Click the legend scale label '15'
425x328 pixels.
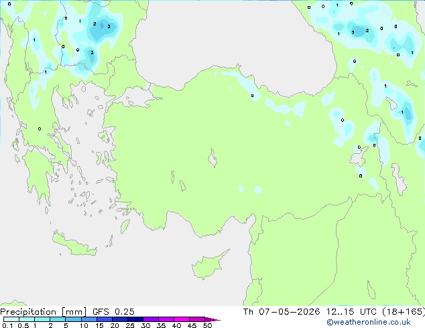pos(99,325)
